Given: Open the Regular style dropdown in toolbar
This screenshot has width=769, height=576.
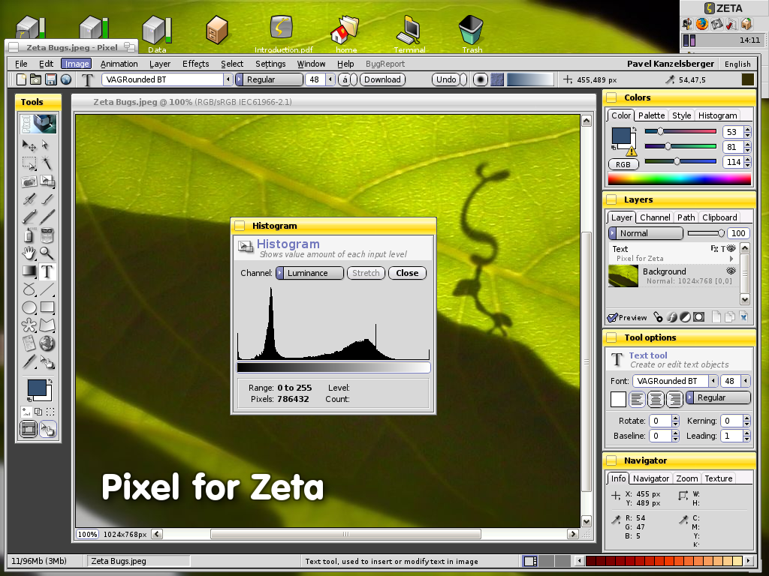Looking at the screenshot, I should 270,79.
